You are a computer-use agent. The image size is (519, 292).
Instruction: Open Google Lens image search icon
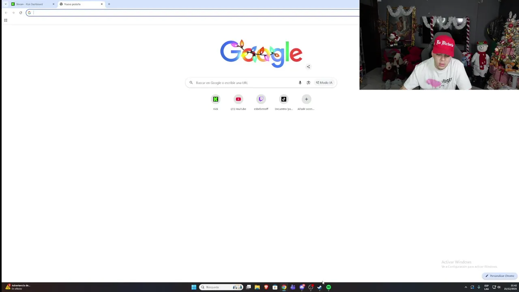pos(308,83)
